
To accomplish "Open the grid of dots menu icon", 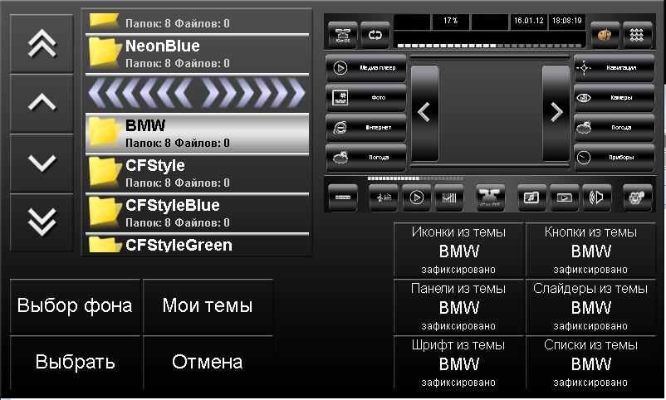I will [637, 35].
